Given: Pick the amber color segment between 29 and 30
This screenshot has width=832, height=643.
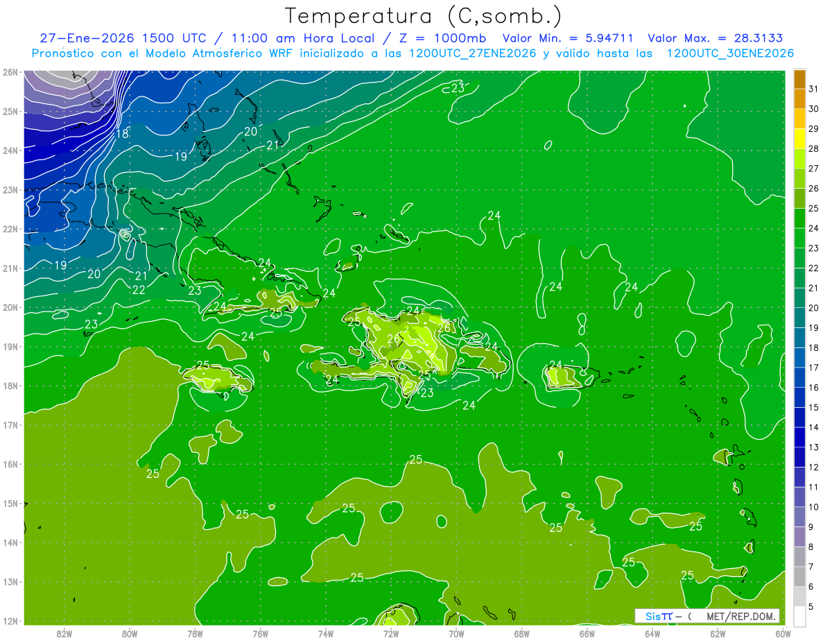Looking at the screenshot, I should click(799, 119).
